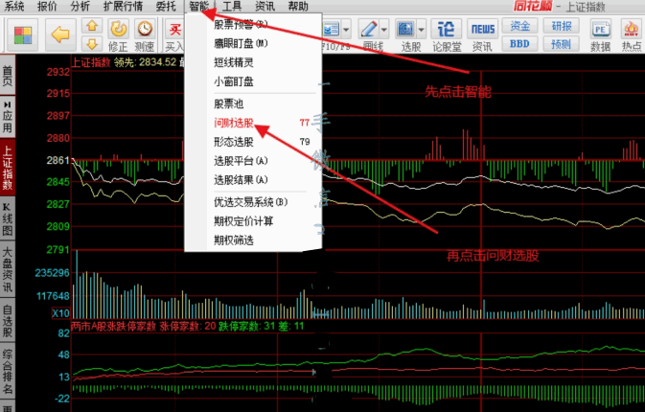The image size is (645, 412).
Task: Open the 工具 menu in the menu bar
Action: click(233, 6)
